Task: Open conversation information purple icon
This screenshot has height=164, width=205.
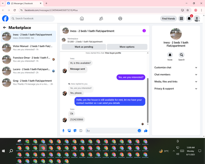Action: pyautogui.click(x=144, y=31)
